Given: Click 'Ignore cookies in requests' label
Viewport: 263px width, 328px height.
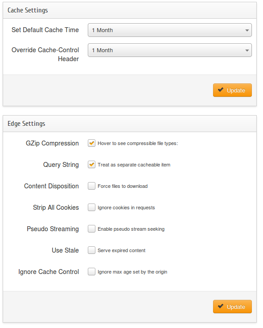Looking at the screenshot, I should [126, 208].
